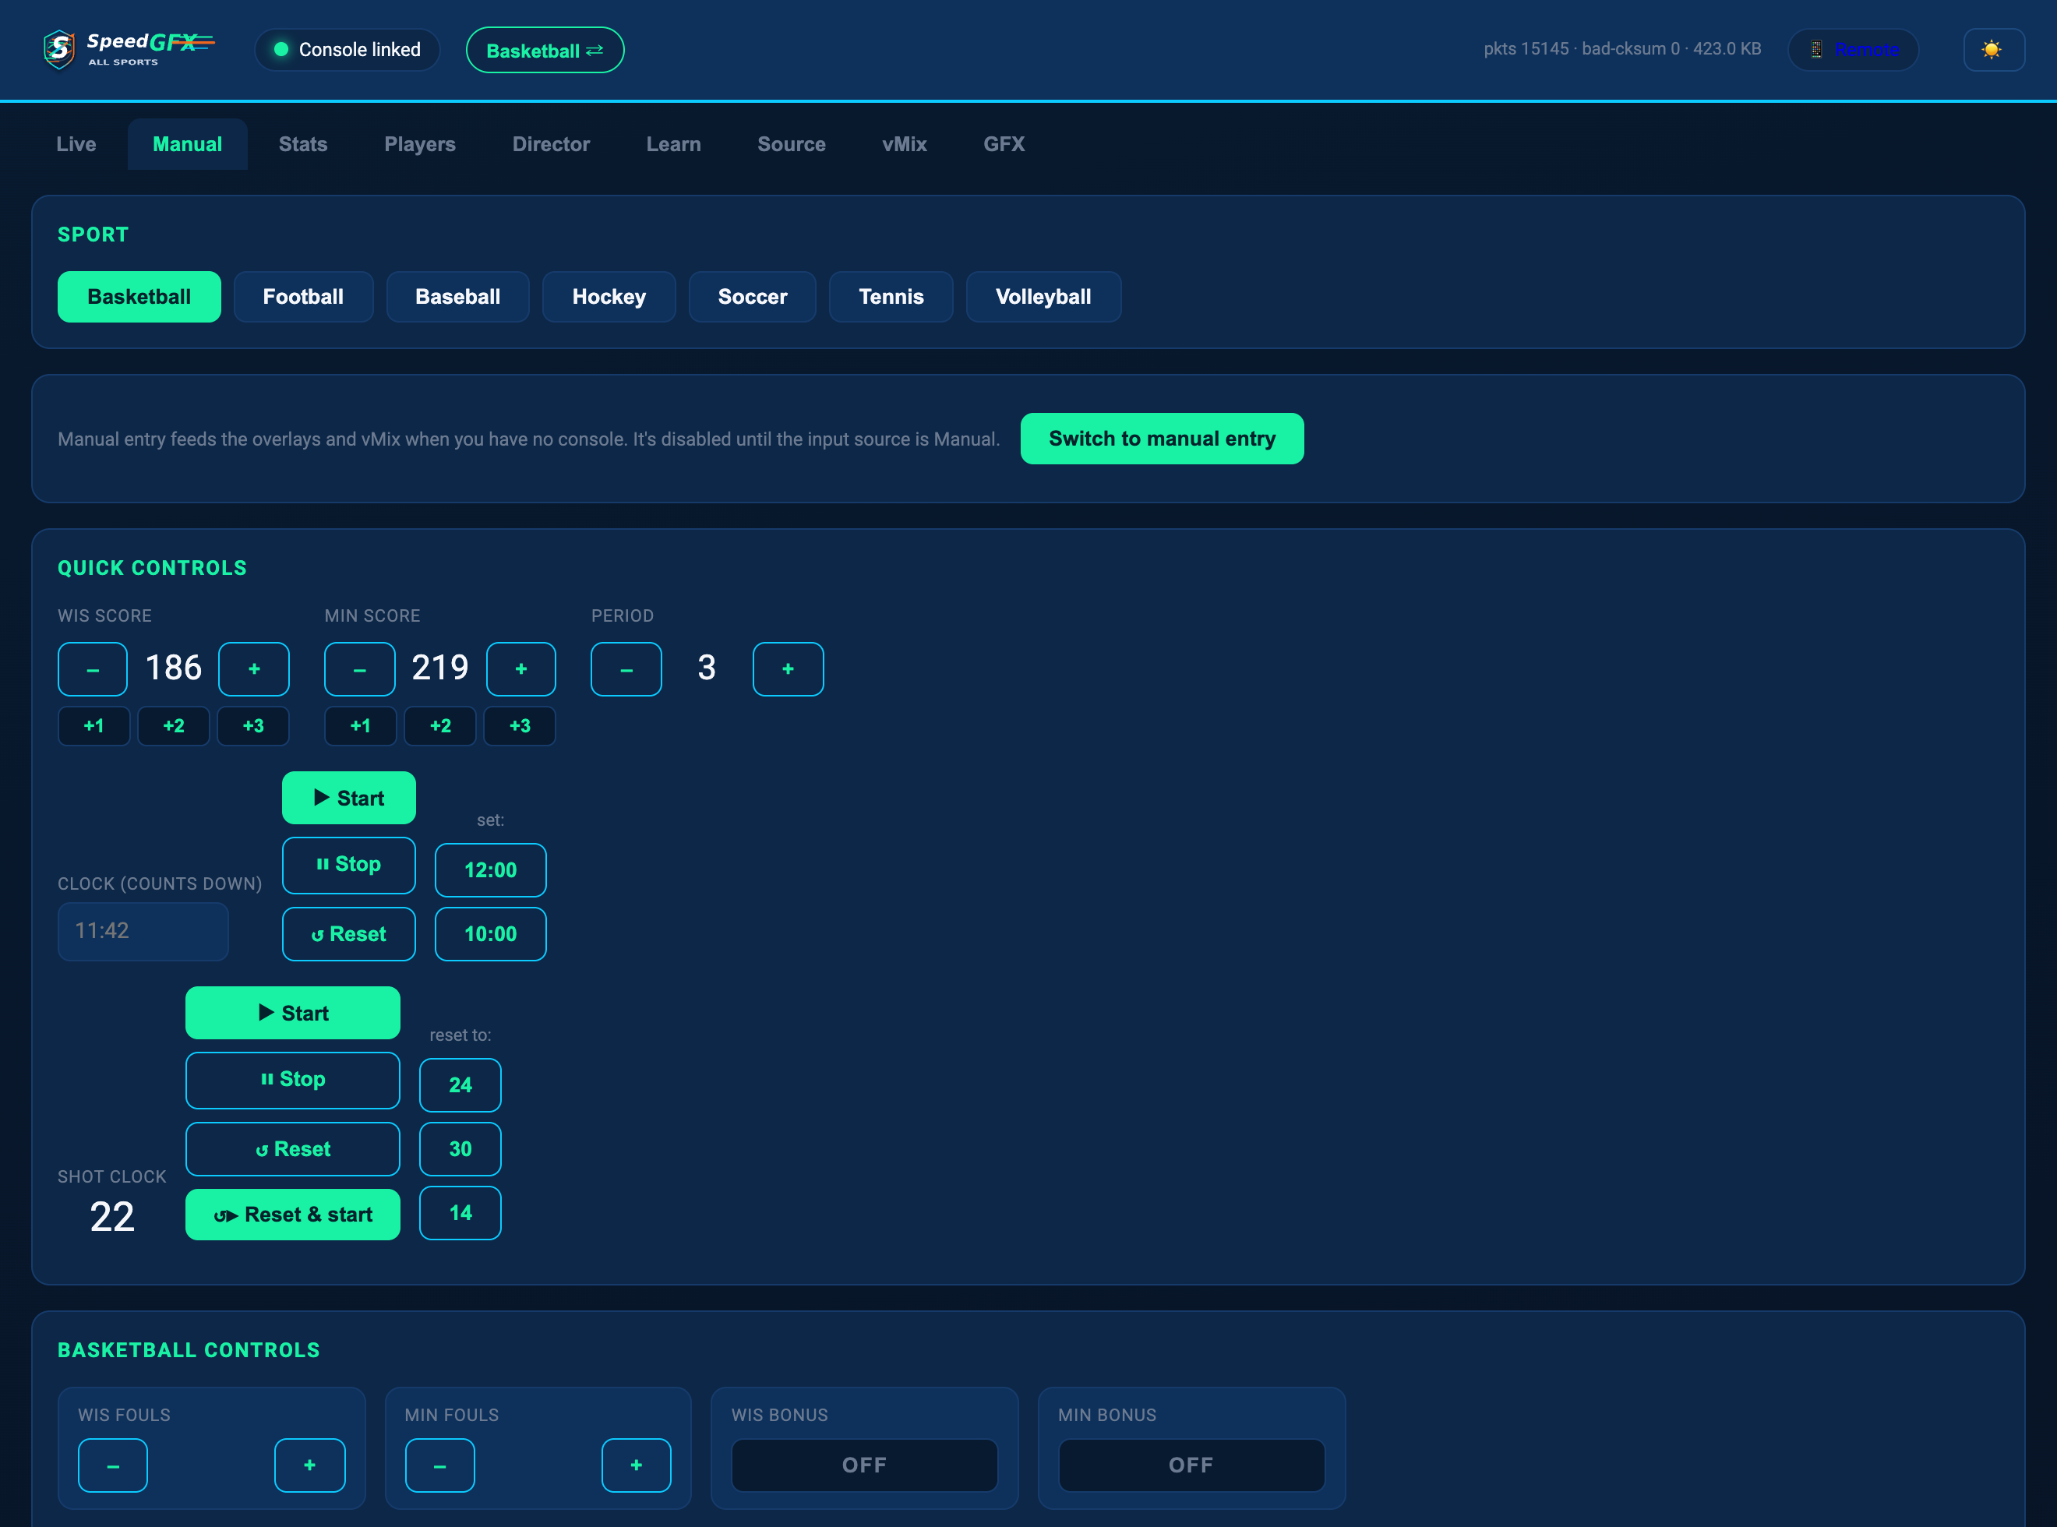This screenshot has width=2057, height=1527.
Task: Click the Console linked status indicator
Action: (x=348, y=50)
